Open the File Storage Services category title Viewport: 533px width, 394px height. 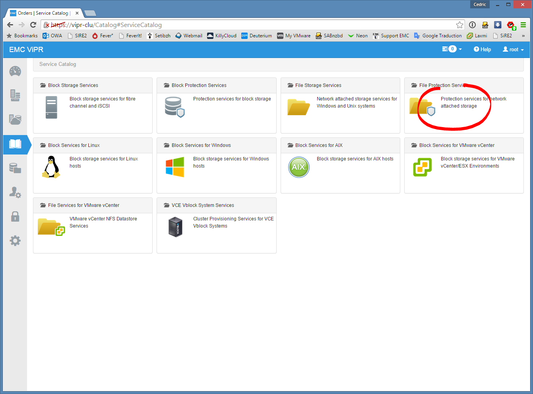318,85
